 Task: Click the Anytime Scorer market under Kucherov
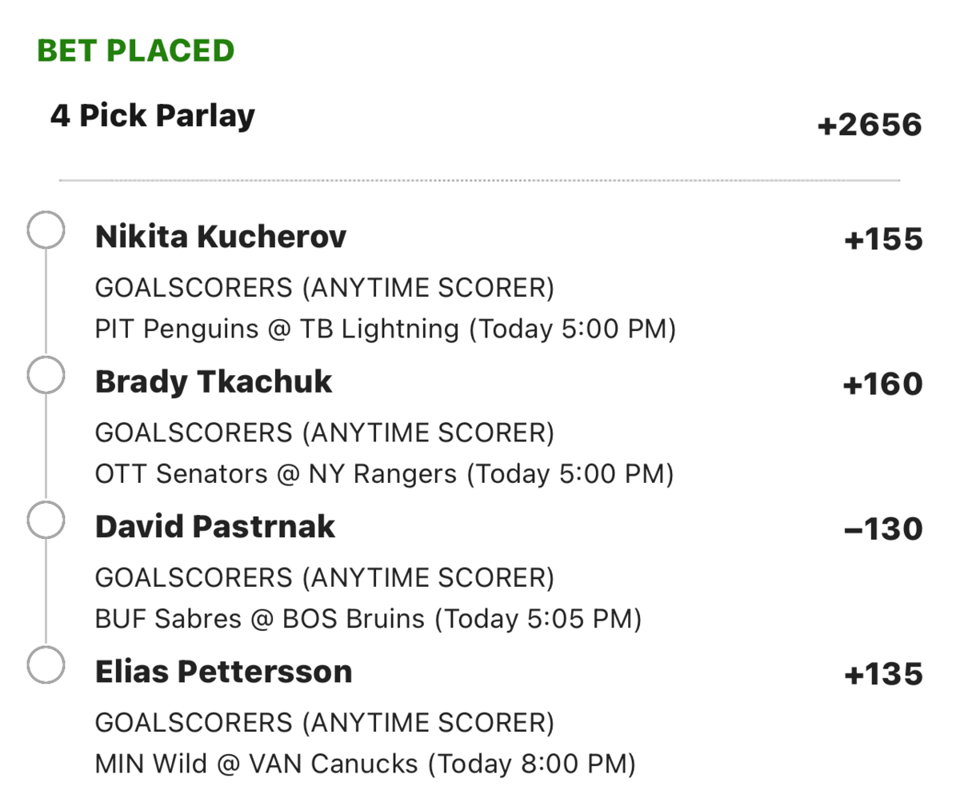pos(324,288)
